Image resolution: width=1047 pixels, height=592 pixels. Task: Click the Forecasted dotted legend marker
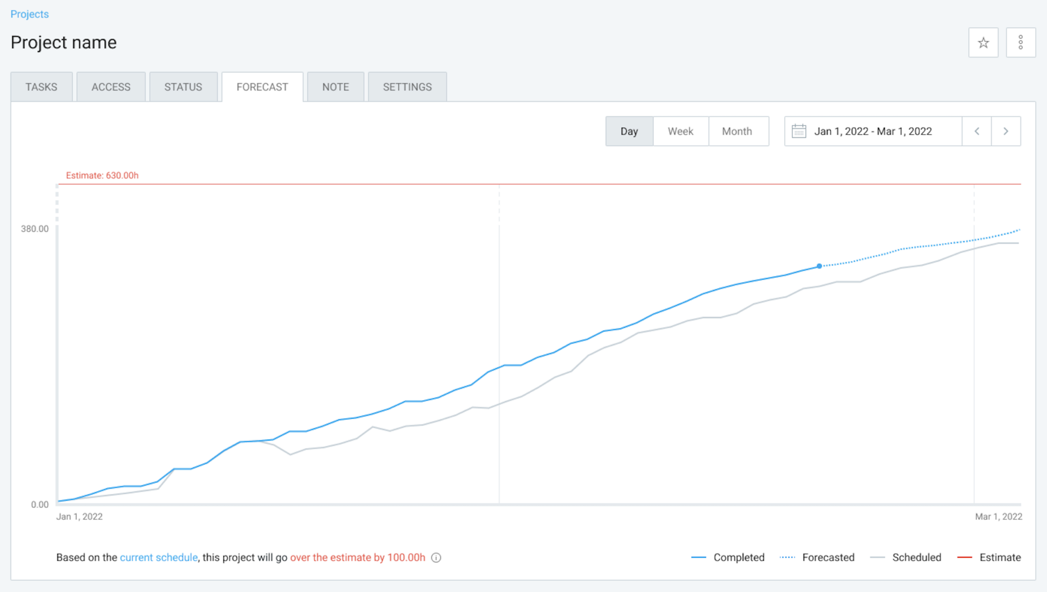point(787,558)
